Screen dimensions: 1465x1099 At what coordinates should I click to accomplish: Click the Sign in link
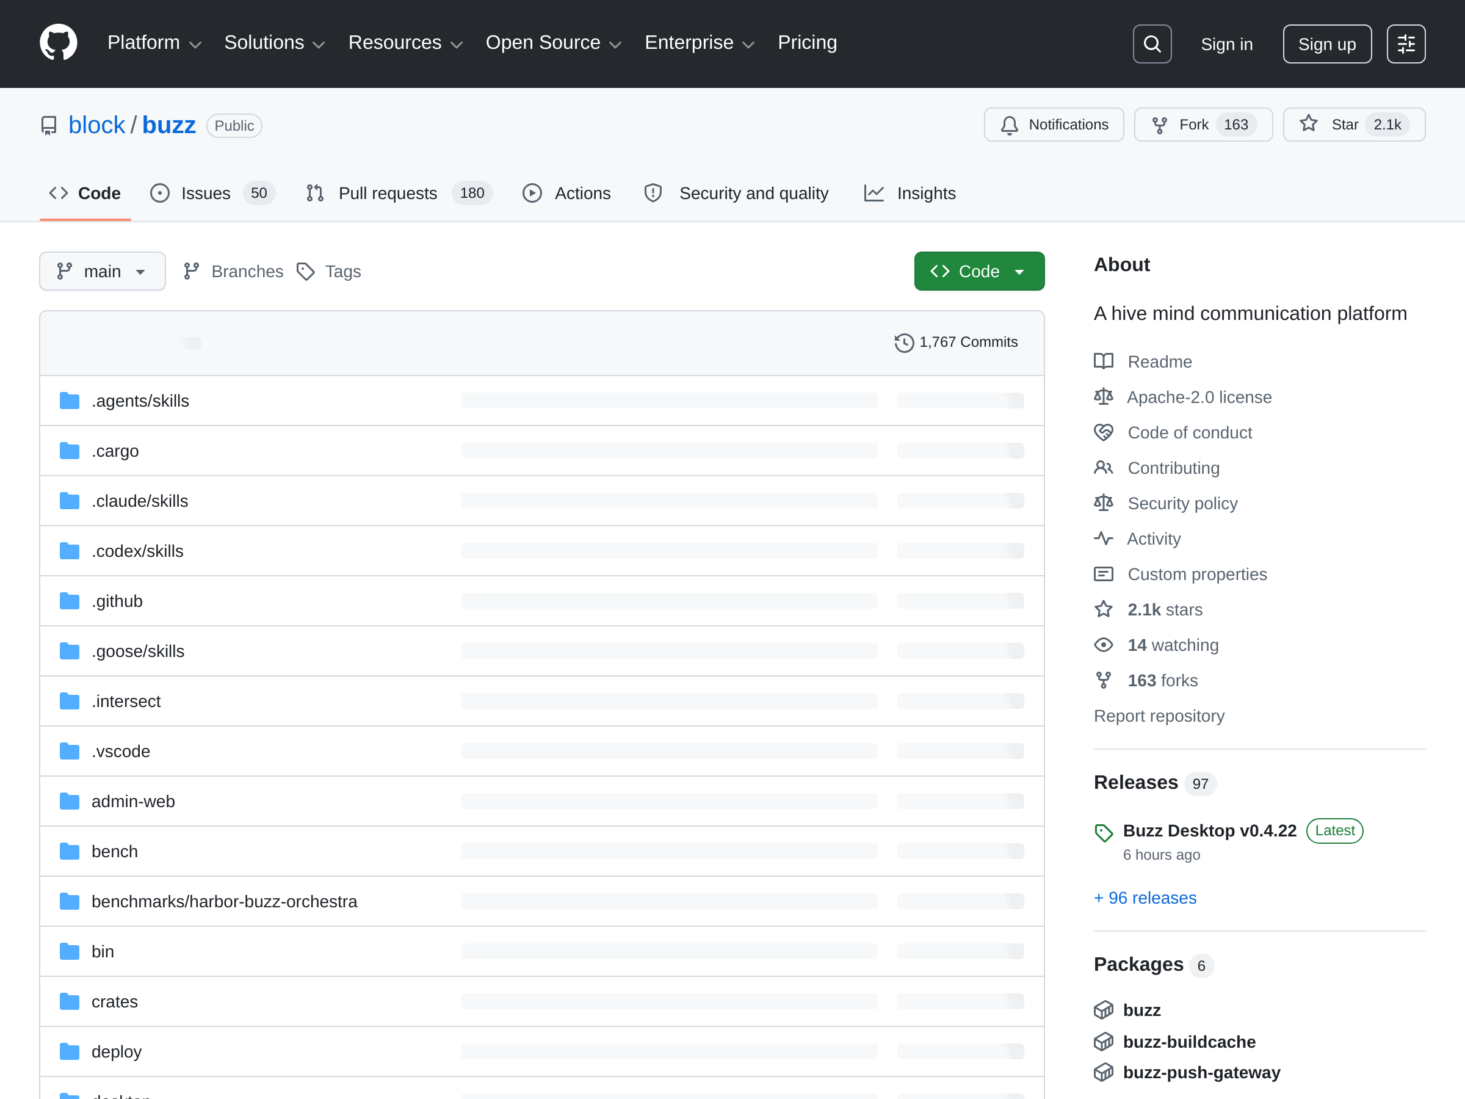(x=1226, y=45)
